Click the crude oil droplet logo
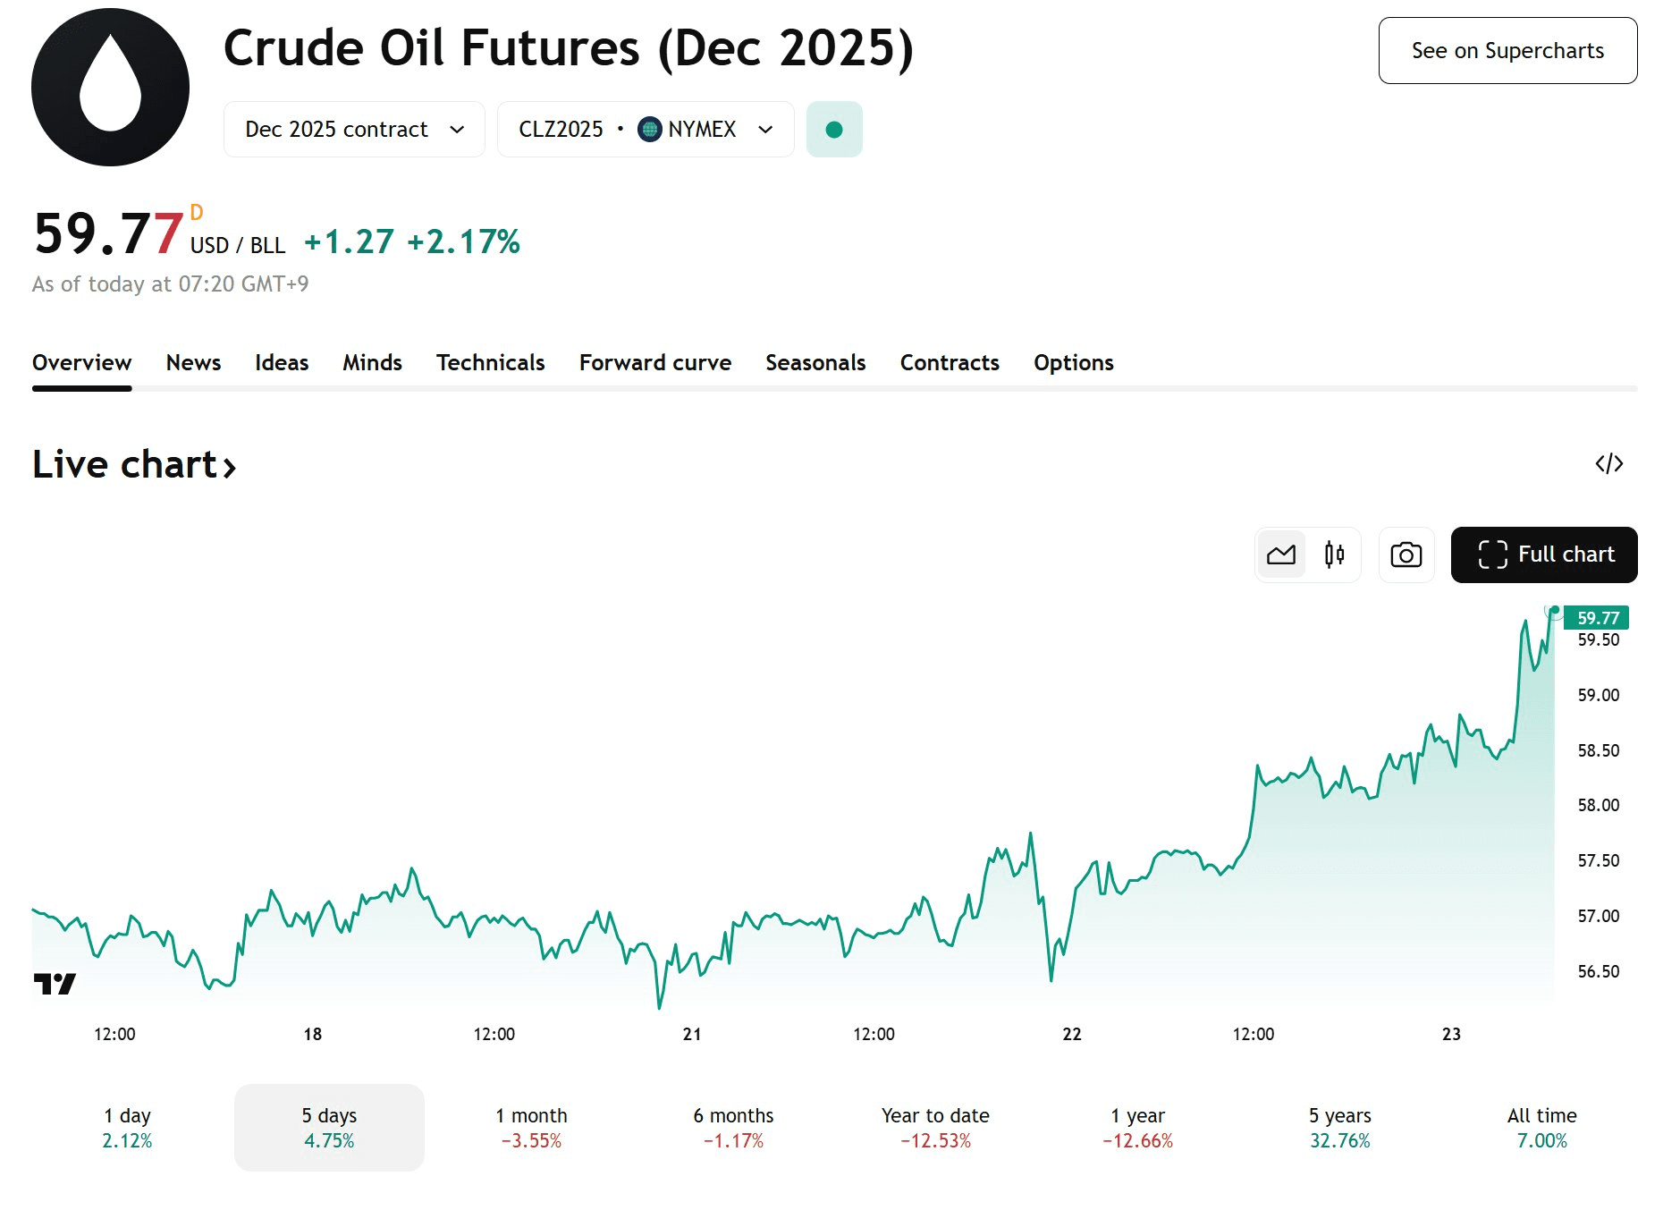 coord(110,88)
